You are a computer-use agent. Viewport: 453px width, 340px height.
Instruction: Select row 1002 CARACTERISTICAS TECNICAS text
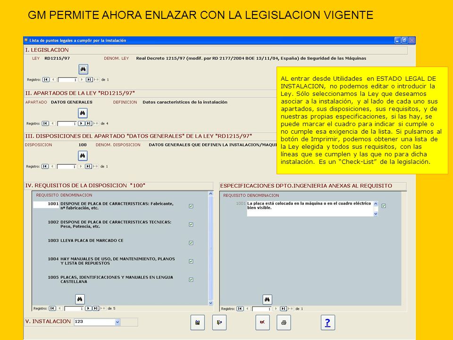click(x=116, y=224)
